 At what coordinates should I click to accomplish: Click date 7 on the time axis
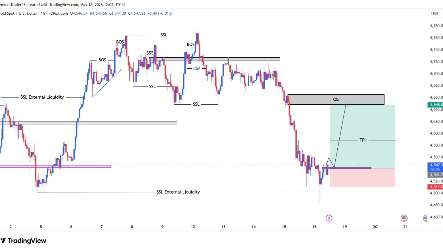coord(102,227)
